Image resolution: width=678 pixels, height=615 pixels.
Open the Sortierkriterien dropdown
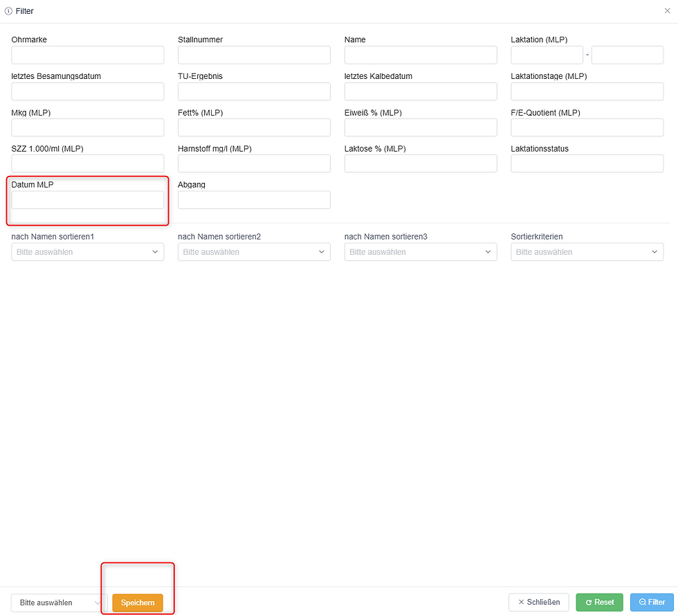click(587, 252)
